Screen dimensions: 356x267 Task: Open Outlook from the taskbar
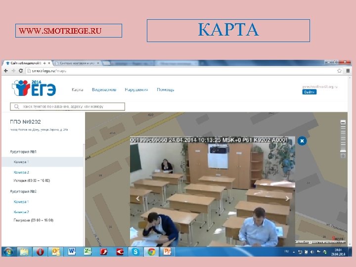click(56, 252)
